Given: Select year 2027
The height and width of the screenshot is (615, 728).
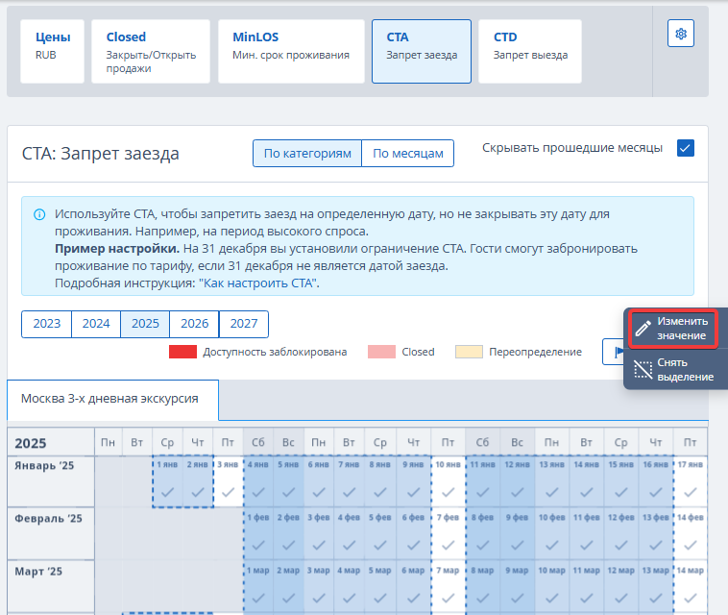Looking at the screenshot, I should pyautogui.click(x=244, y=324).
